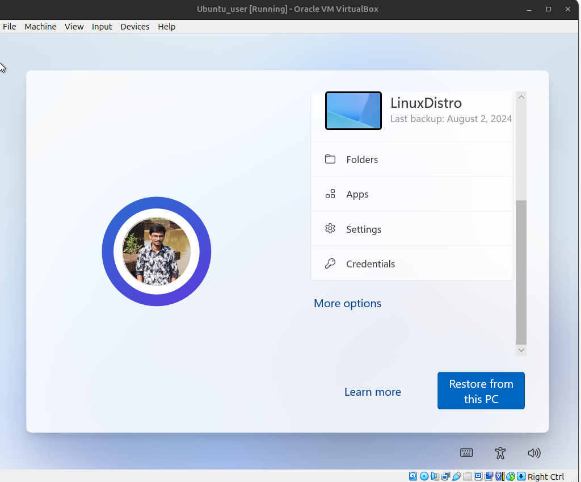Open the Devices menu
581x482 pixels.
coord(135,27)
